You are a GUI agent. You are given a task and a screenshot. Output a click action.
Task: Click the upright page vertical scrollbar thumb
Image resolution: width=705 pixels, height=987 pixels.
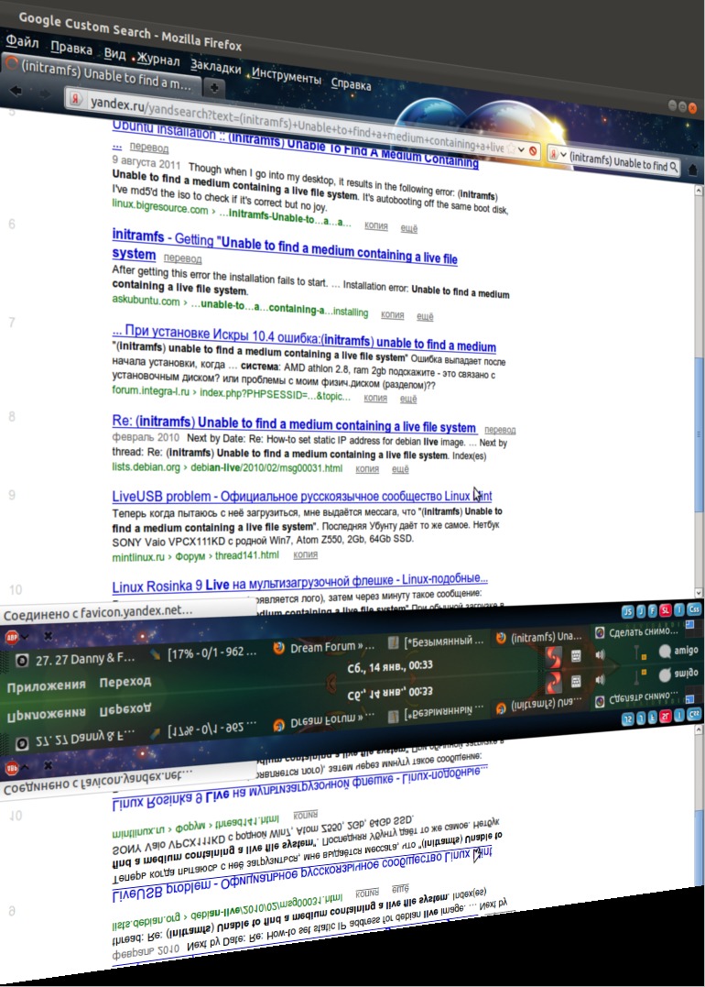(699, 434)
